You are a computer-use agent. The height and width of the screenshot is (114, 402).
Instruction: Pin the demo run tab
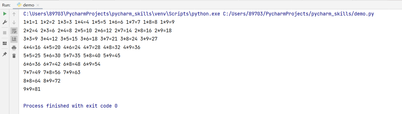click(5, 54)
